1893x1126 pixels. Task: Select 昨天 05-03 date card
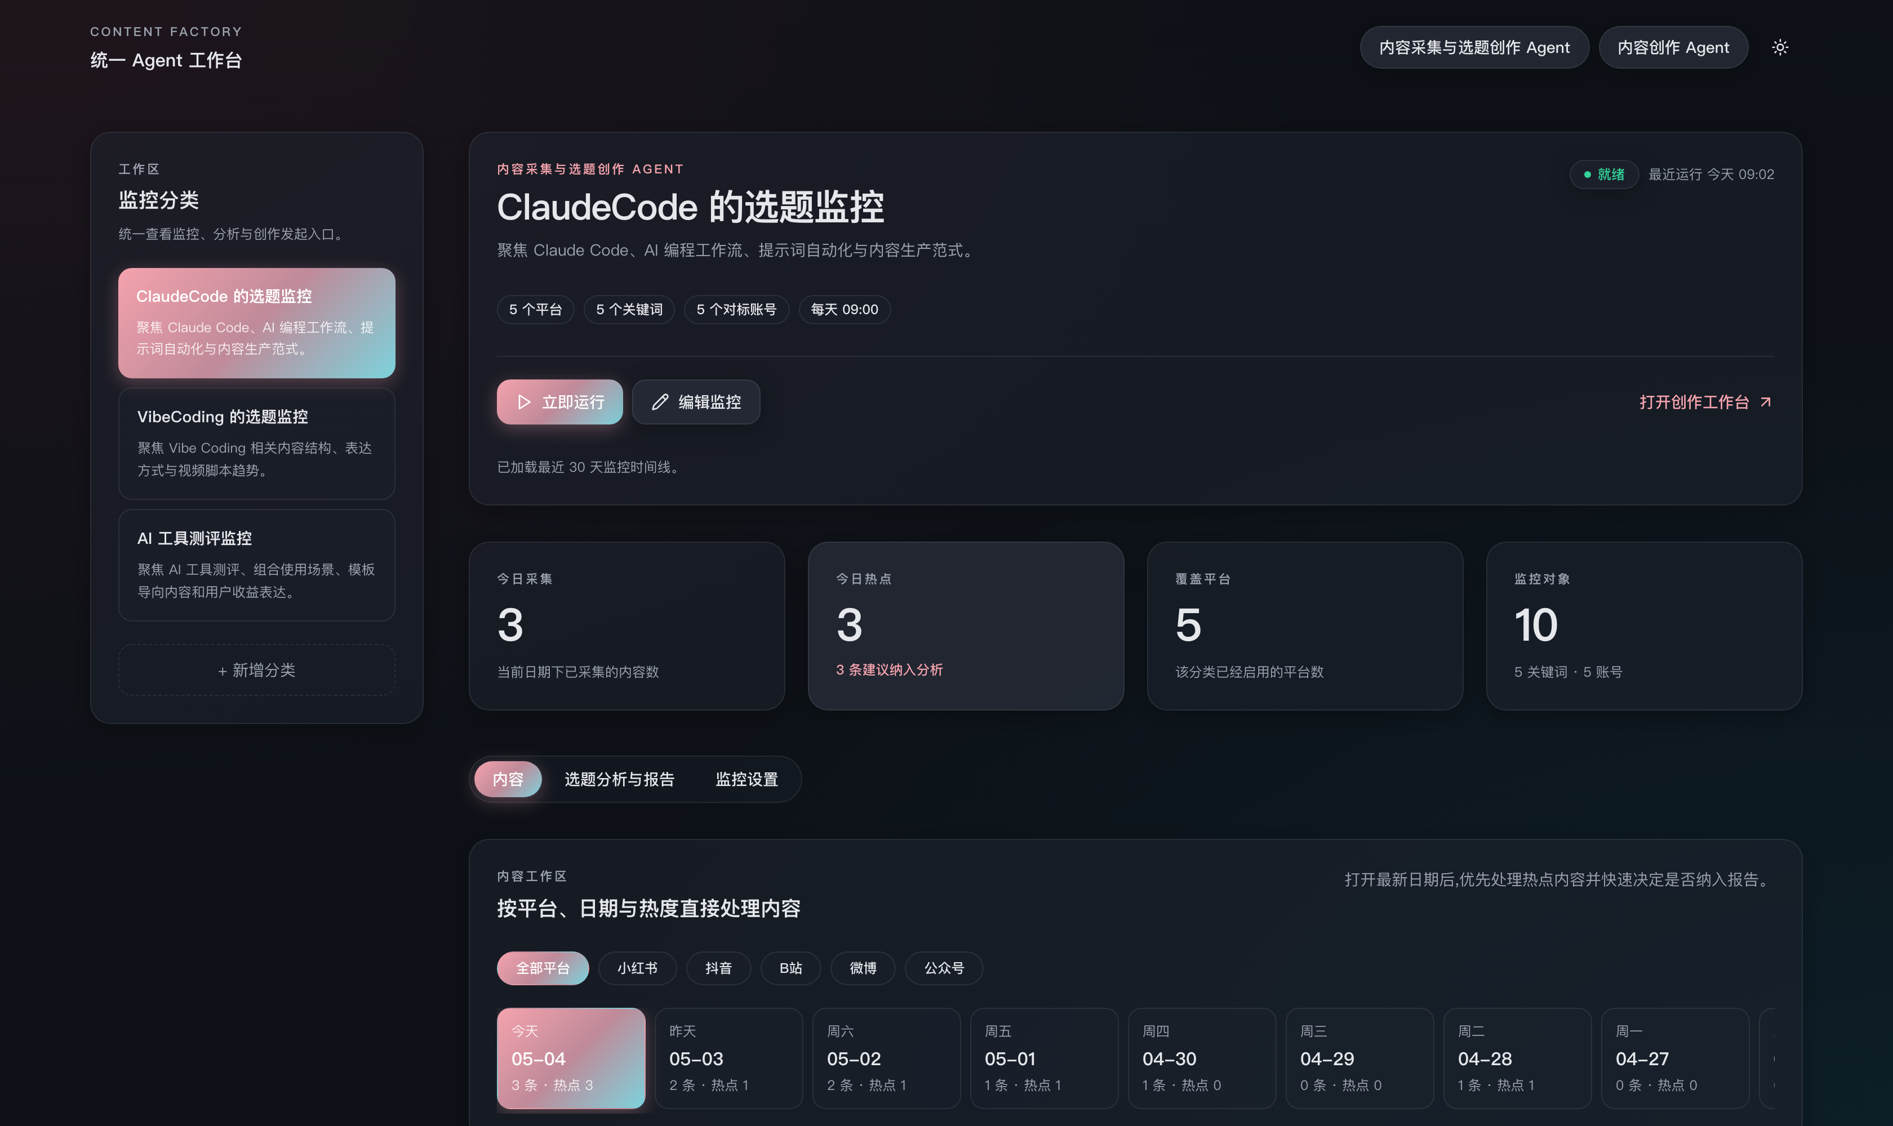[x=729, y=1058]
